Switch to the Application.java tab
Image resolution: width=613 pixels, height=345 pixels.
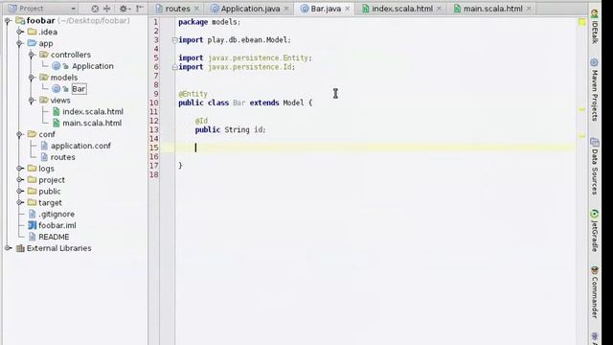point(250,9)
